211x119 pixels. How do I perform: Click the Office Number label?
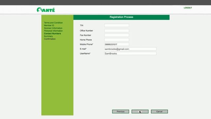(86, 31)
